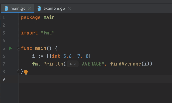Viewport: 172px width, 103px height.
Task: Switch to the example.go tab
Action: click(x=54, y=9)
